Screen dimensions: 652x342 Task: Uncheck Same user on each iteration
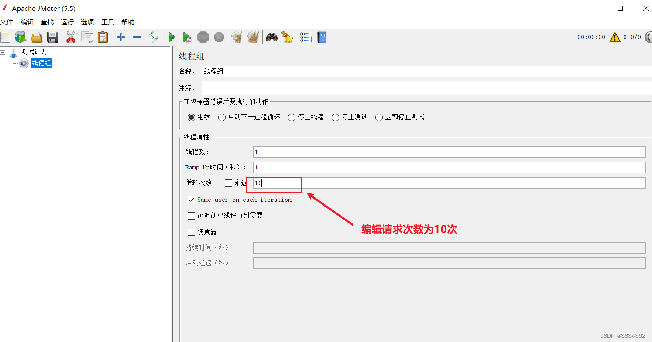click(191, 200)
